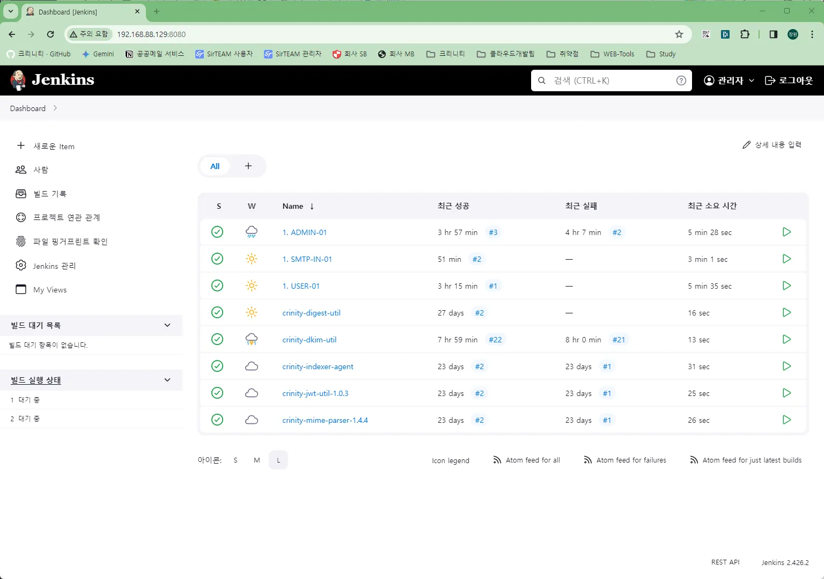Image resolution: width=824 pixels, height=579 pixels.
Task: Open Jenkins 관리 settings
Action: 46,266
